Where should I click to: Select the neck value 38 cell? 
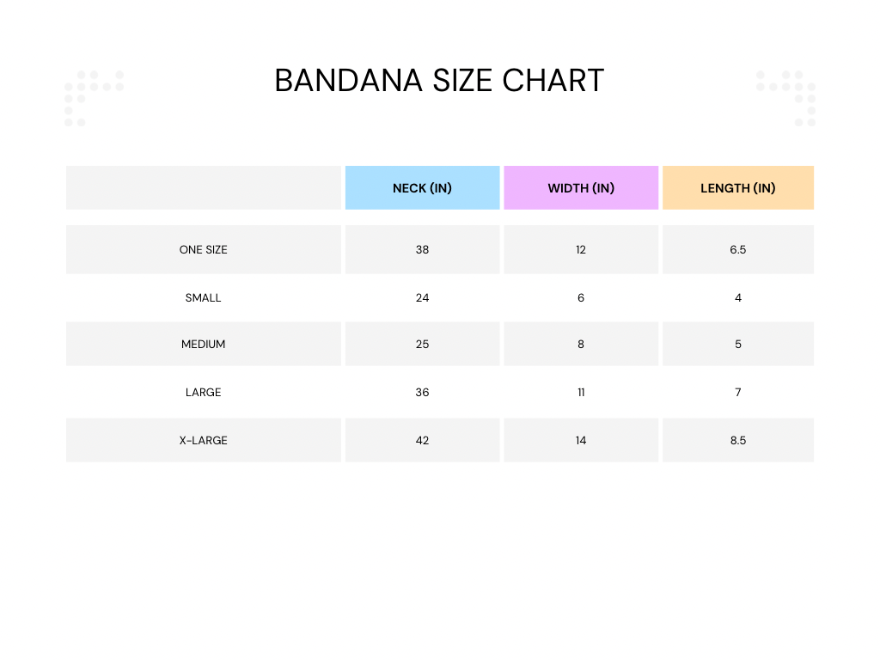[422, 250]
